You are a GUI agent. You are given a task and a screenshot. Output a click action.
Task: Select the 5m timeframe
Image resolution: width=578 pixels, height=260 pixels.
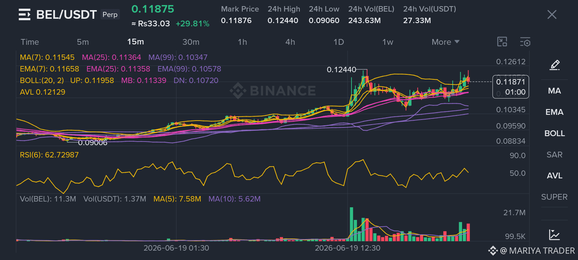point(83,42)
